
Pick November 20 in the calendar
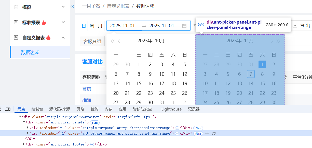[x=239, y=93]
